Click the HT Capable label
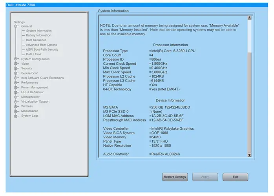This screenshot has height=196, width=274. pos(113,85)
